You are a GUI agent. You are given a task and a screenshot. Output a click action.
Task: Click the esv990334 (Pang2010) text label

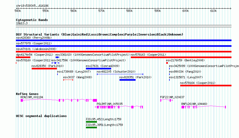(185, 72)
